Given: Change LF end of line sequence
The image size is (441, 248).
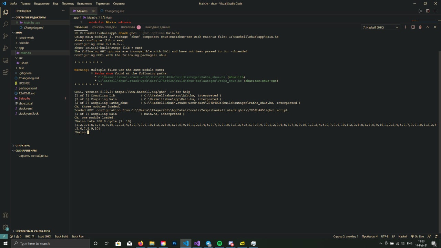Looking at the screenshot, I should [x=393, y=236].
